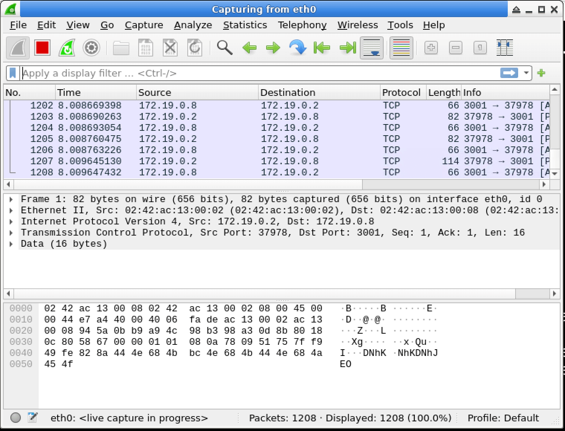The image size is (565, 431).
Task: Sort by the Protocol column header
Action: 403,93
